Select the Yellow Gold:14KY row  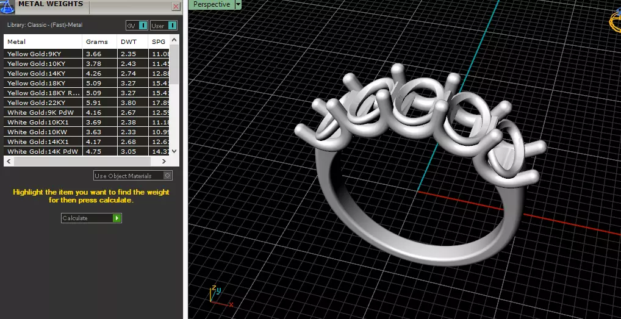[x=87, y=73]
